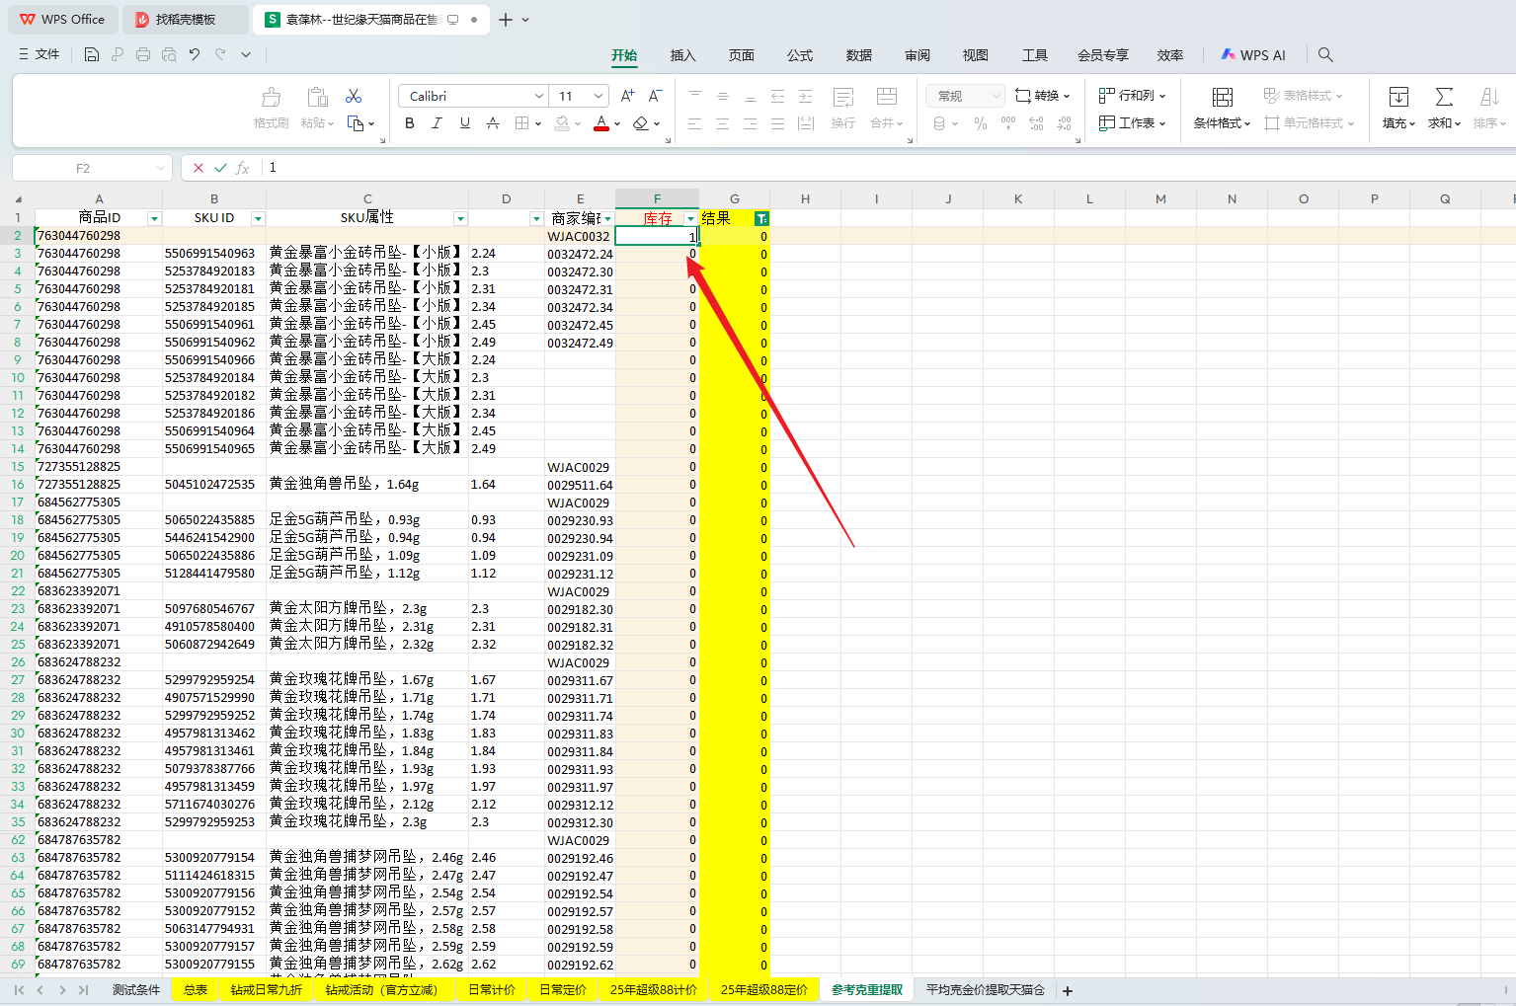Click the red font color swatch
The width and height of the screenshot is (1516, 1006).
pyautogui.click(x=600, y=123)
